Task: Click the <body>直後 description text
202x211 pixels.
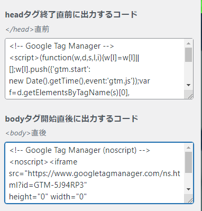Action: 26,133
